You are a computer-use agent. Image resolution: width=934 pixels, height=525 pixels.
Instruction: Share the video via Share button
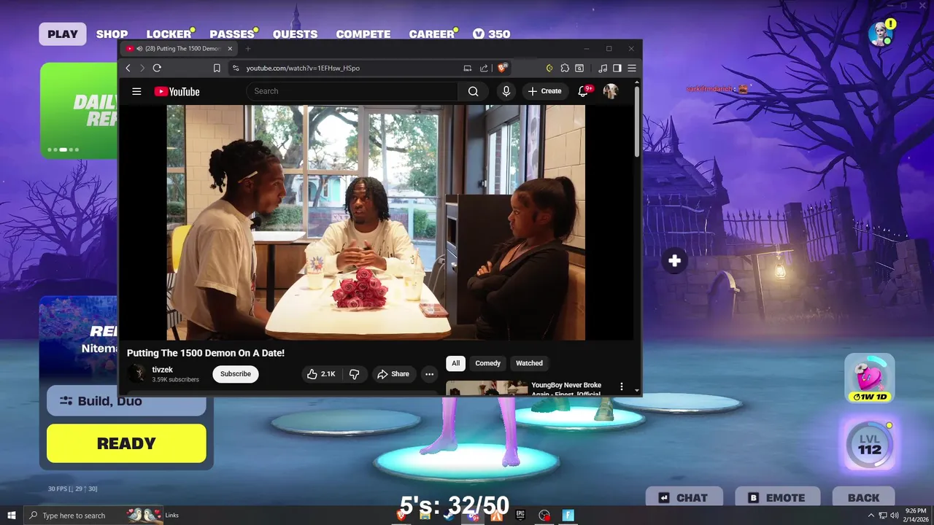pos(393,374)
